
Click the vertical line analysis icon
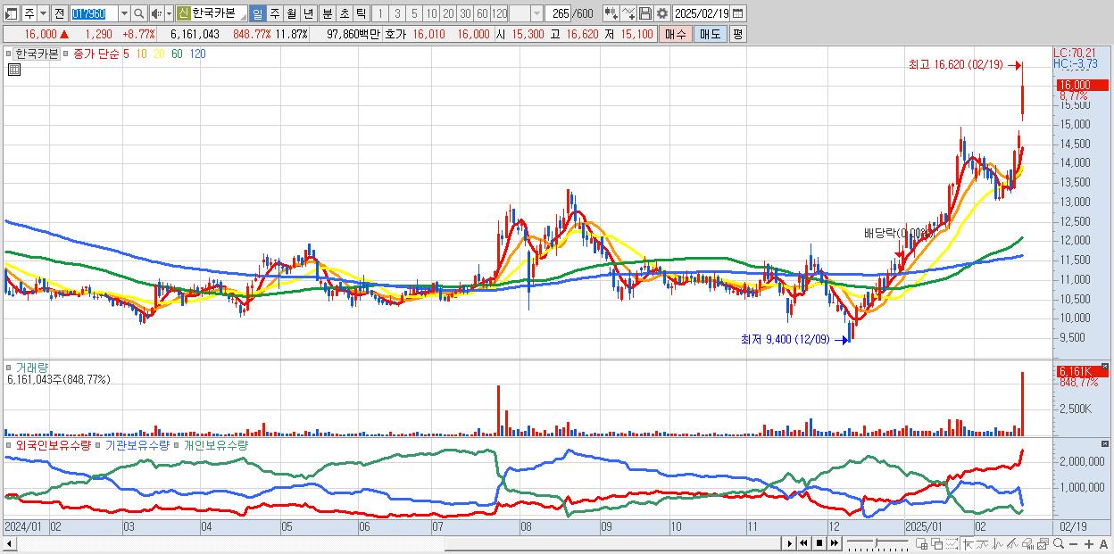pos(998,543)
